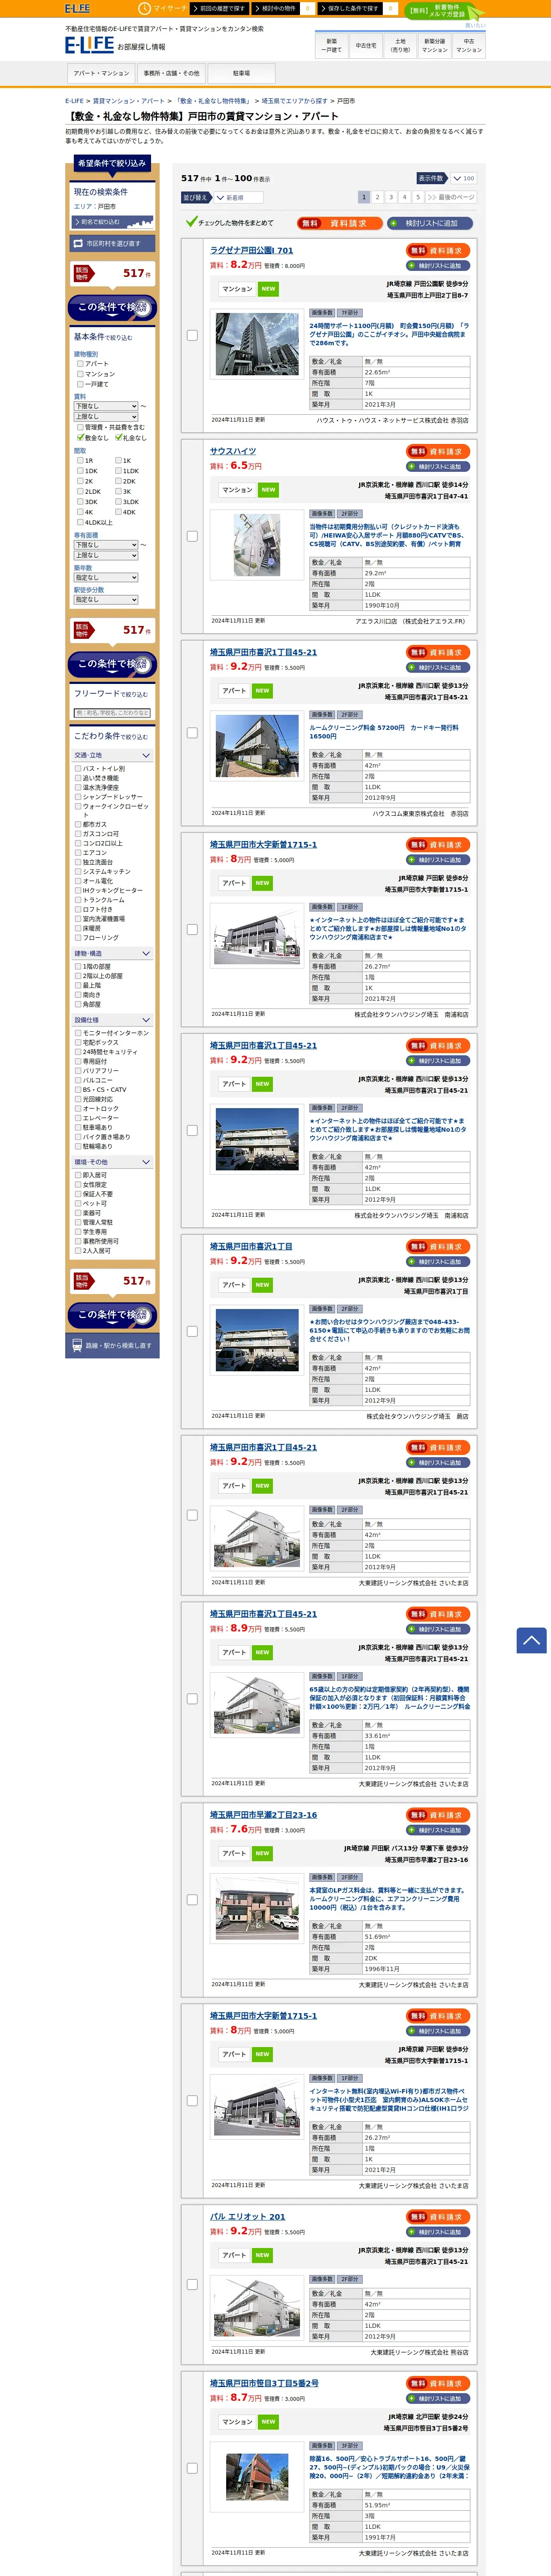Image resolution: width=551 pixels, height=2576 pixels.
Task: Click bulk 検討リストに追加 plus button
Action: 430,223
